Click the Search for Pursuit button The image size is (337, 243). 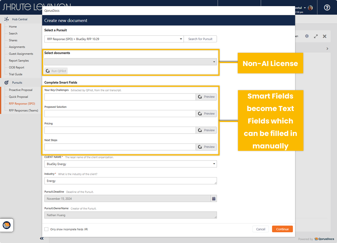tap(200, 39)
